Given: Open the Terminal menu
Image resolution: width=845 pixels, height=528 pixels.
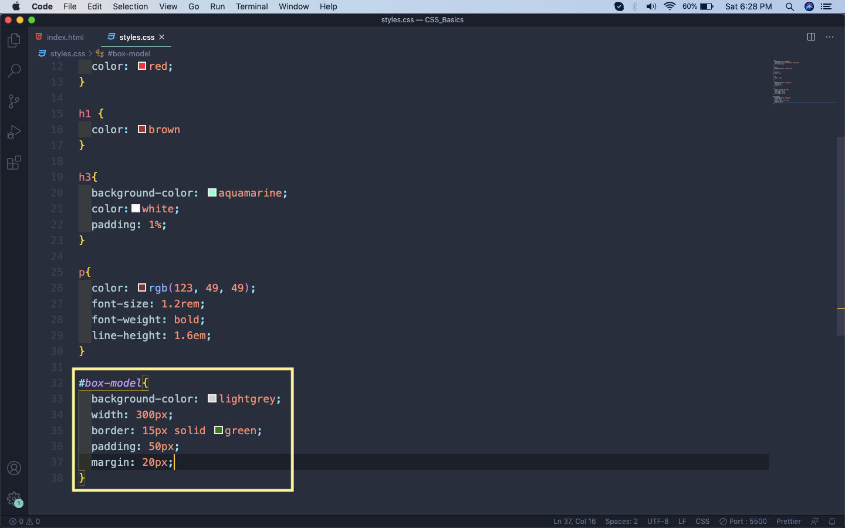Looking at the screenshot, I should tap(252, 6).
